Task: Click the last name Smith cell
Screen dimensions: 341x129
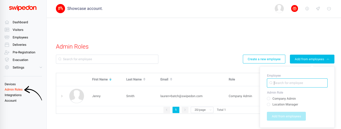Action: click(130, 96)
